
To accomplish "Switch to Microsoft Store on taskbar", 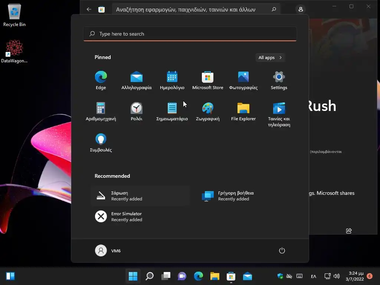I will pos(231,276).
